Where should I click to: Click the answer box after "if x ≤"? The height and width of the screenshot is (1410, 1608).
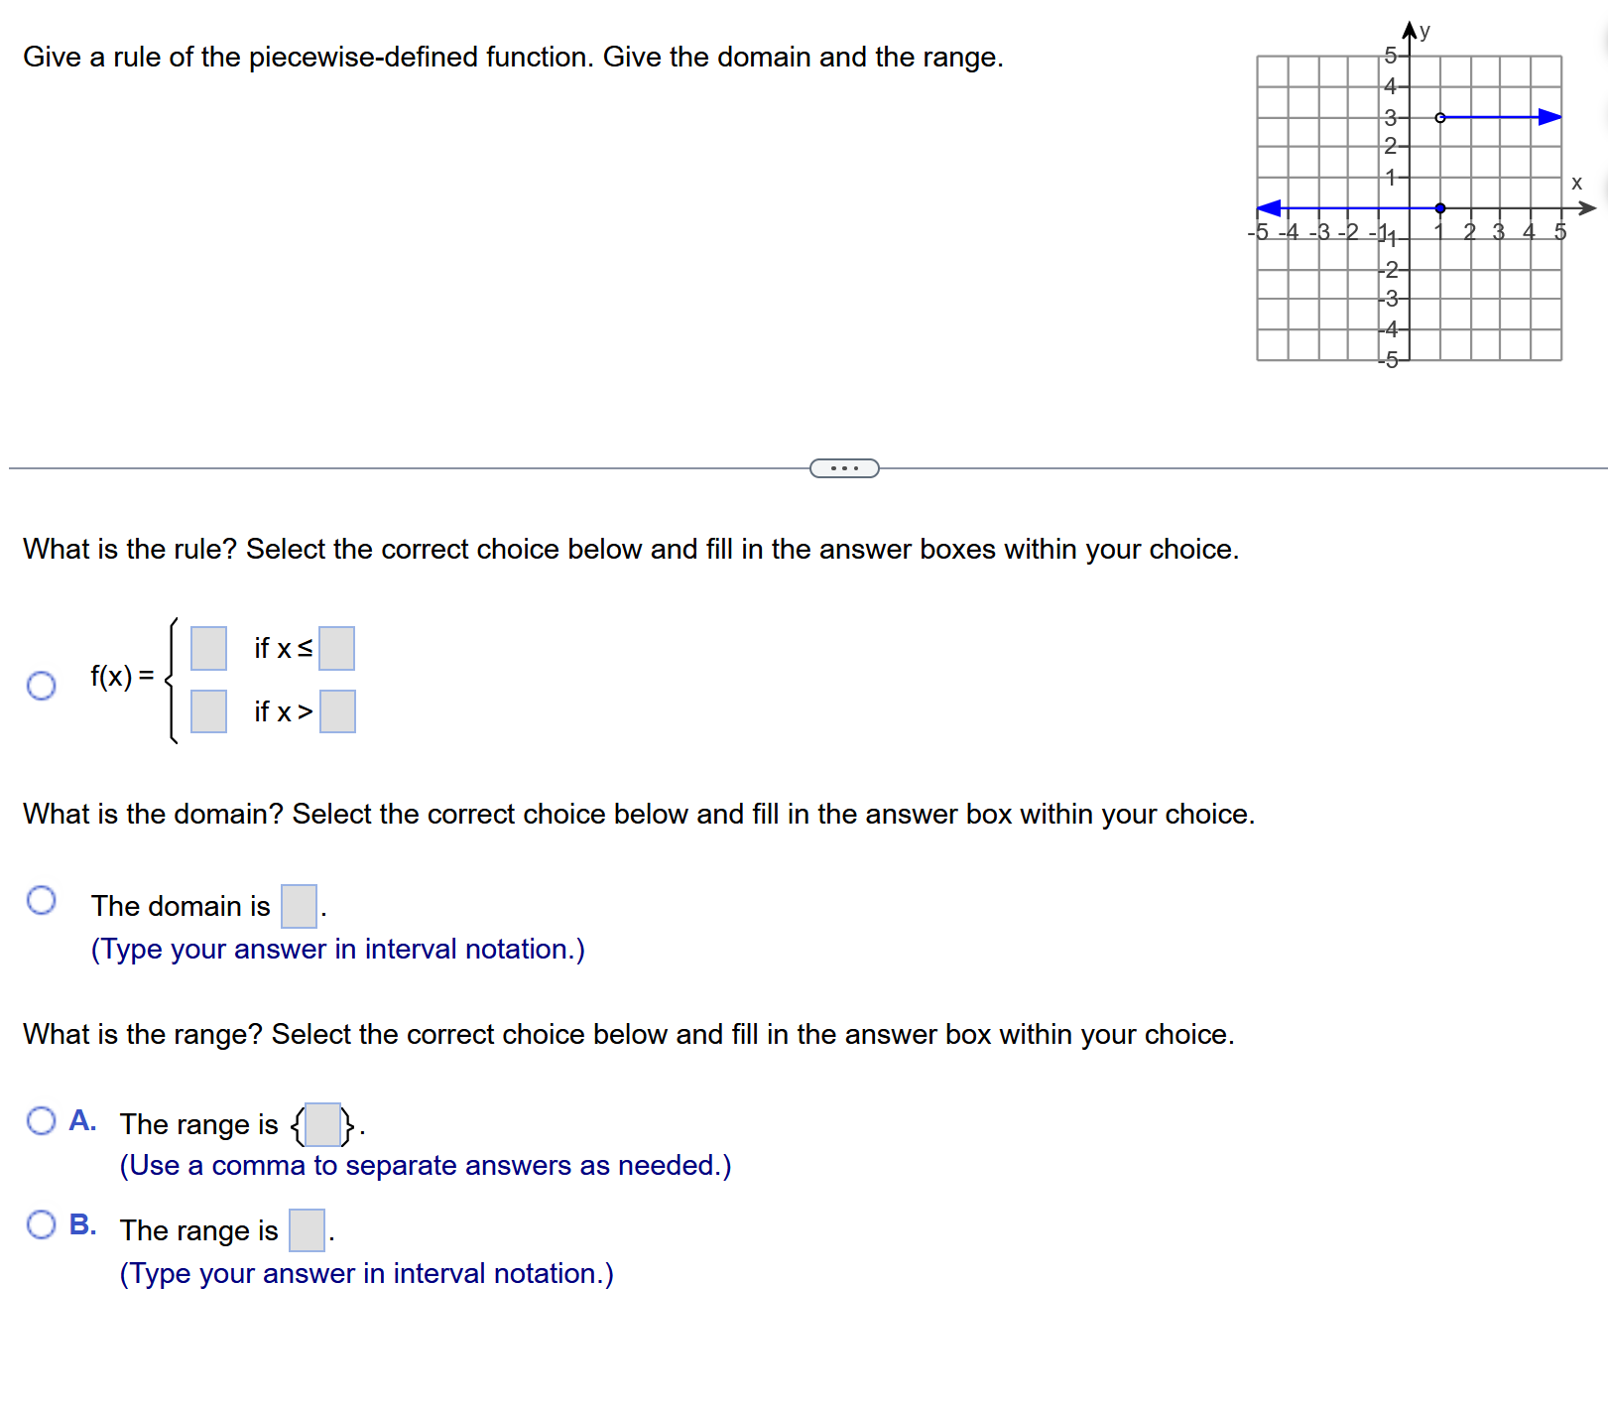click(337, 649)
